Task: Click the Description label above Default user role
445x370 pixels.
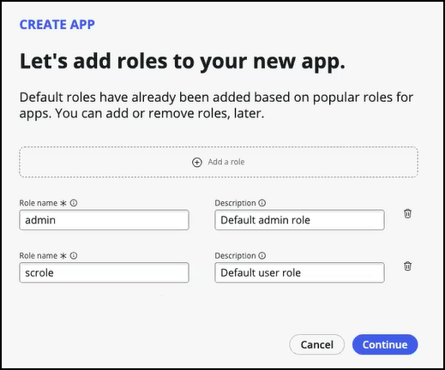Action: (x=235, y=255)
